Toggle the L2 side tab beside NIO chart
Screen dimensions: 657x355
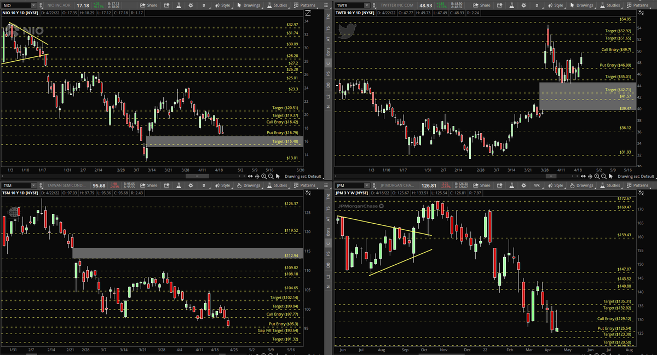coord(328,97)
